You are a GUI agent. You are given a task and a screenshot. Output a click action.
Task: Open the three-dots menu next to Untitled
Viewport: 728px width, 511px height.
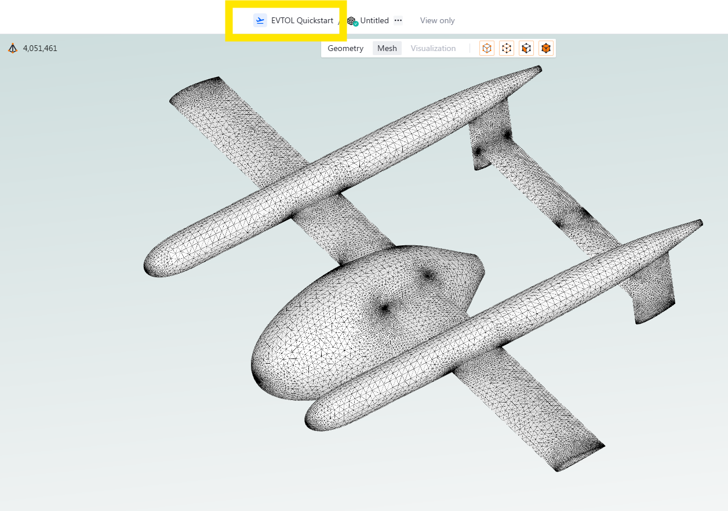(x=398, y=21)
